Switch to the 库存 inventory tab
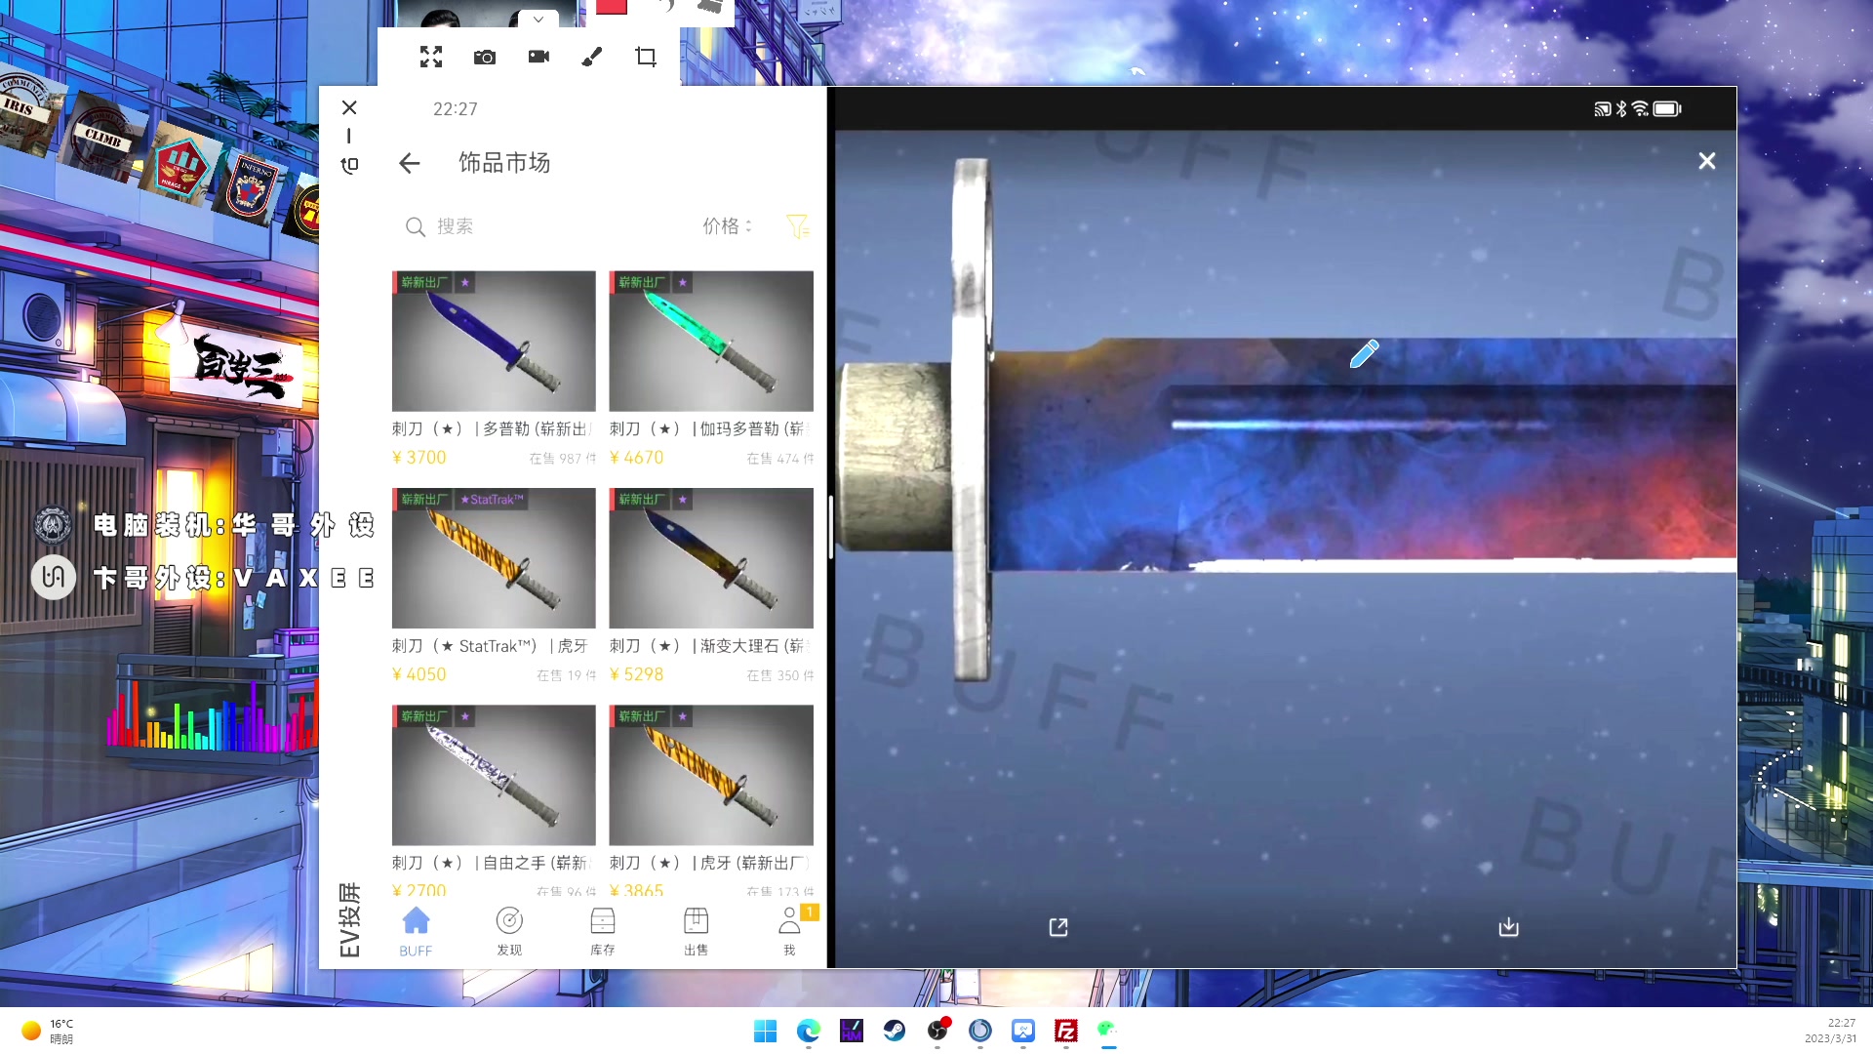The image size is (1873, 1054). [x=603, y=931]
